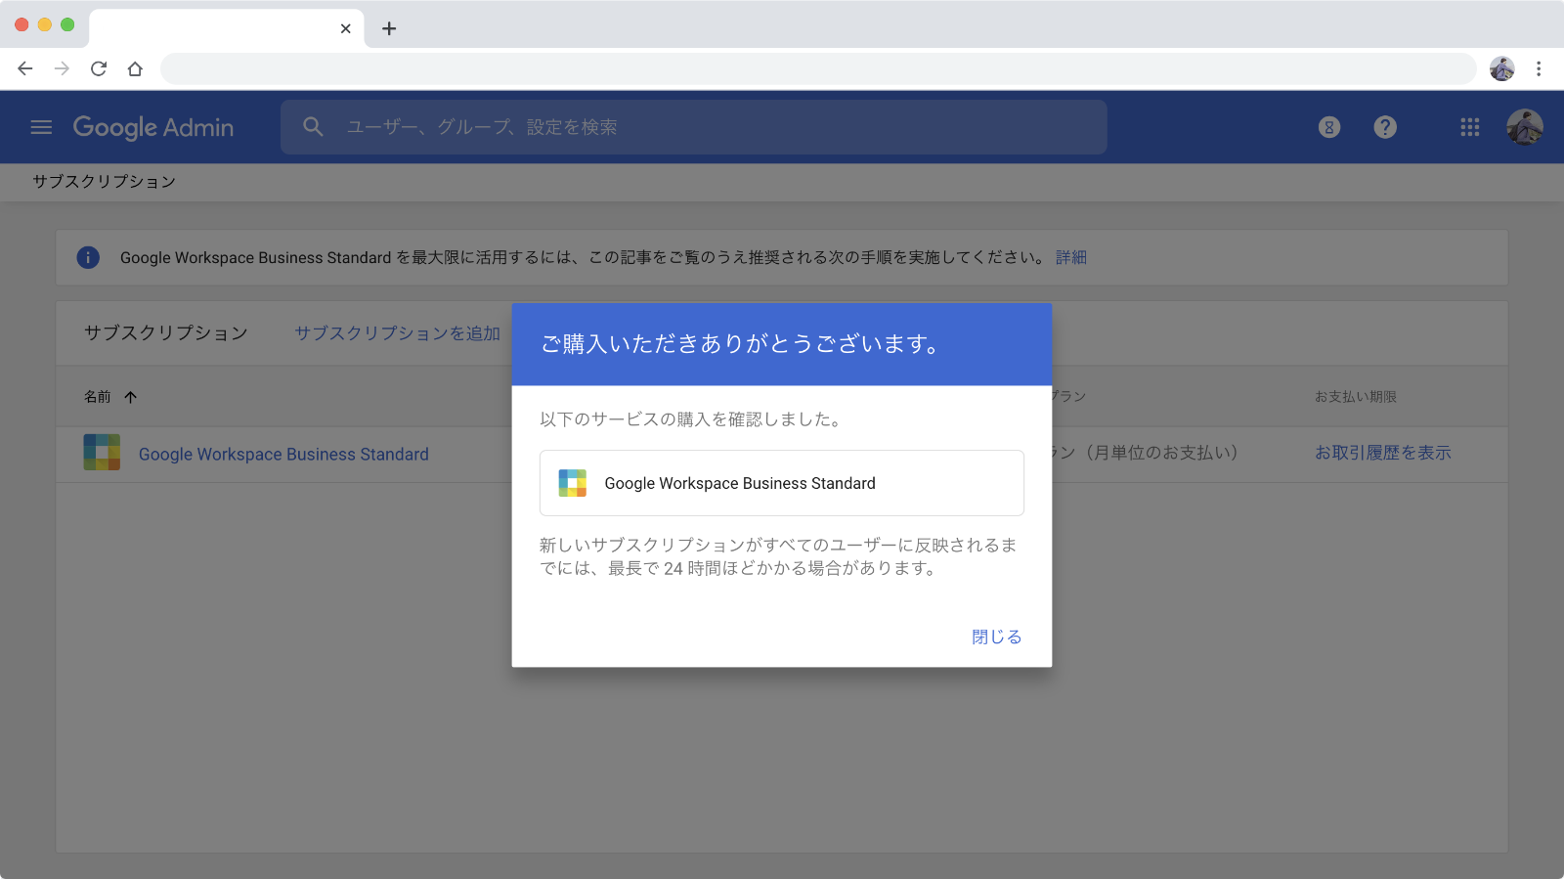
Task: Click Google Workspace Business Standard in dialog
Action: (740, 483)
